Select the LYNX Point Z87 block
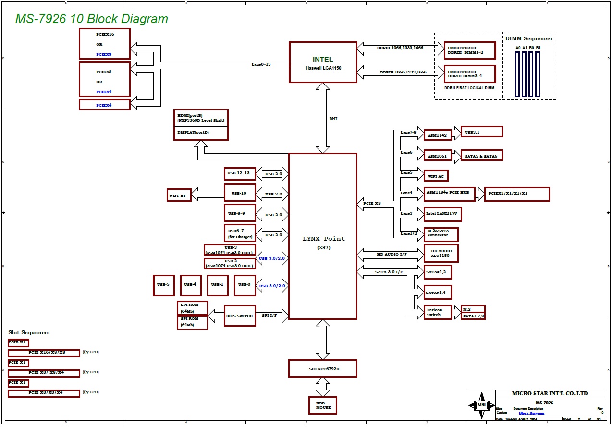Image resolution: width=613 pixels, height=427 pixels. coord(323,236)
